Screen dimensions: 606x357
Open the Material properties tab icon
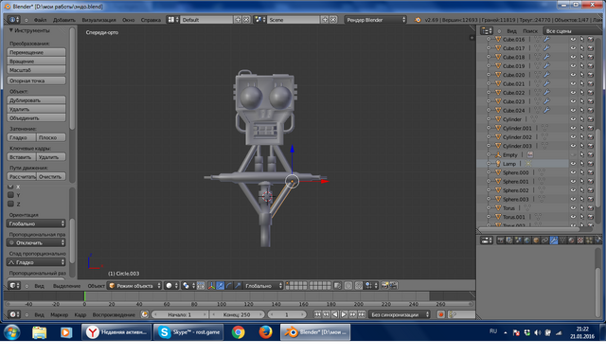pyautogui.click(x=571, y=241)
